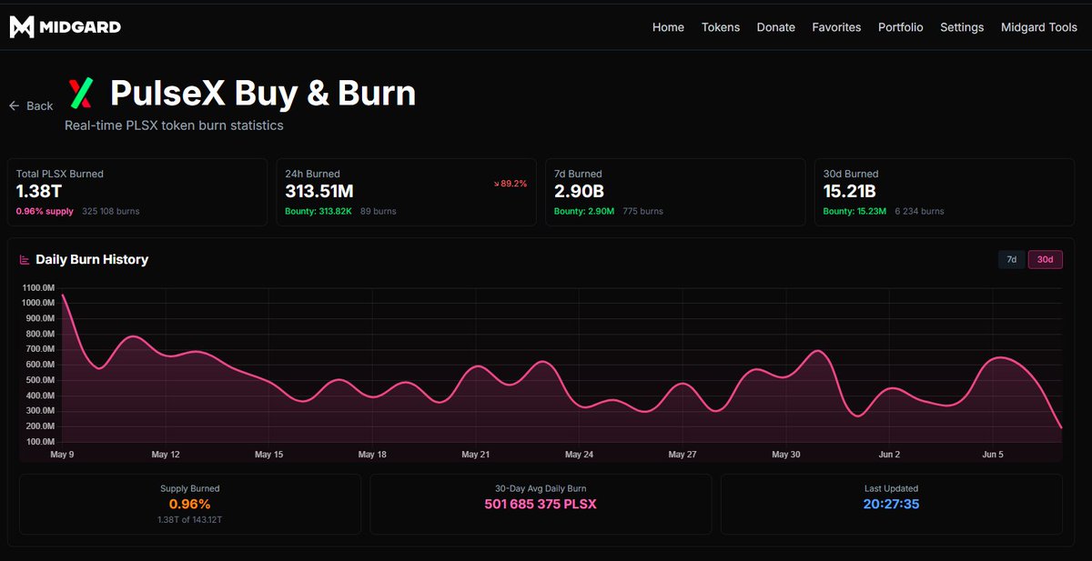Click the 30d Burned value 15.21B

click(x=850, y=192)
